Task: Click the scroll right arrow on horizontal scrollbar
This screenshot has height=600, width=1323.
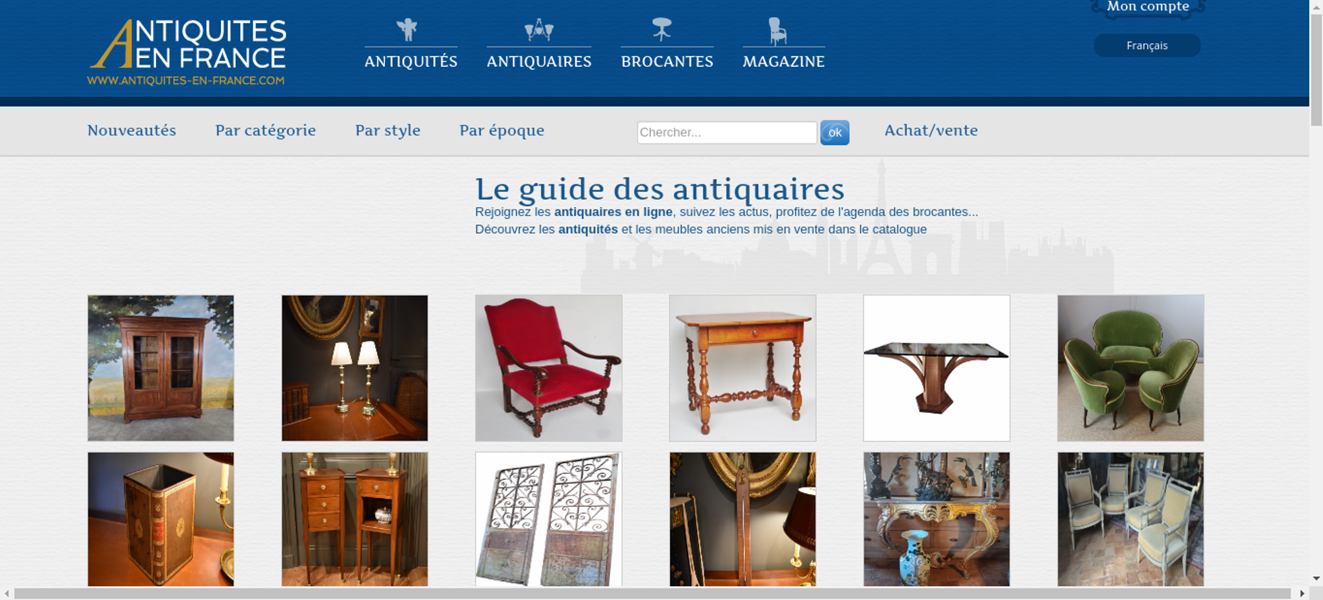Action: click(1302, 593)
